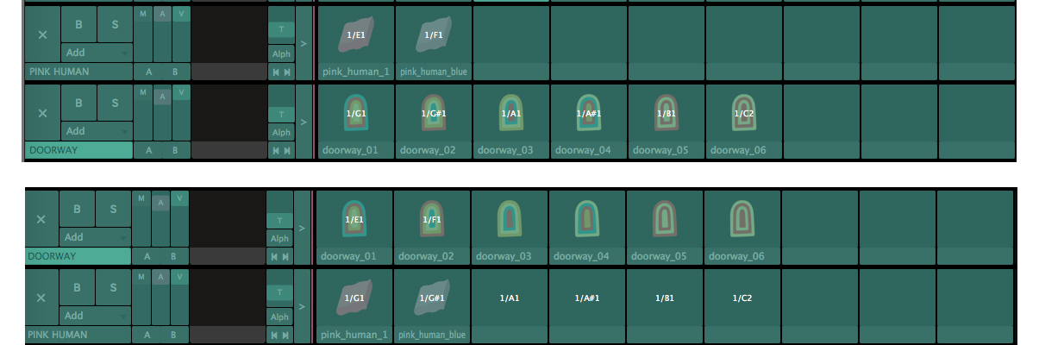The image size is (1039, 345).
Task: Trigger the pink_human_blue clip mapped to 1/G#1
Action: tap(432, 298)
